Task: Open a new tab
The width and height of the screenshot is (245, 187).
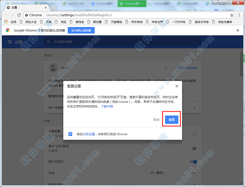Action: pyautogui.click(x=54, y=8)
